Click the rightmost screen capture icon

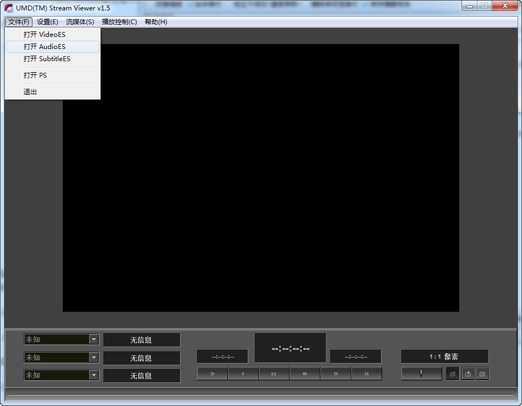coord(482,373)
